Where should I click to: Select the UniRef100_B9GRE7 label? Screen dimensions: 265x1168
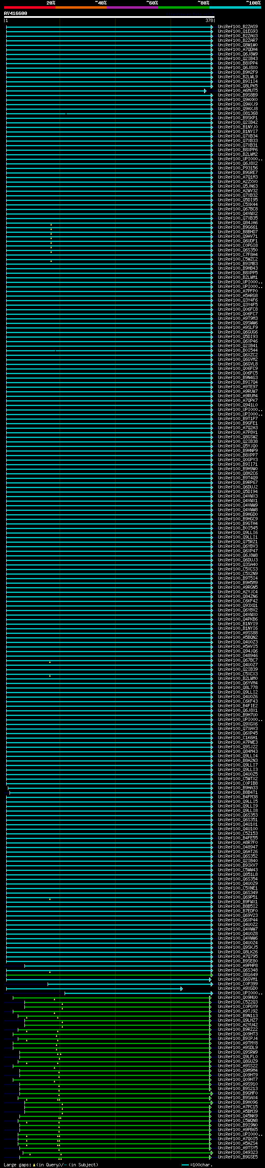coord(238,172)
